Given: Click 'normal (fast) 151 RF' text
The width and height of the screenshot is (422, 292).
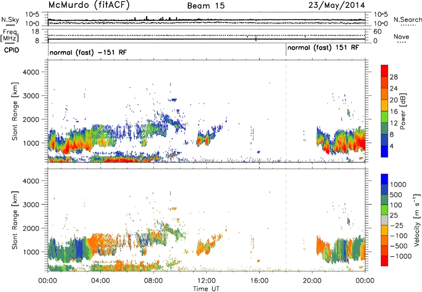Looking at the screenshot, I should click(x=323, y=48).
